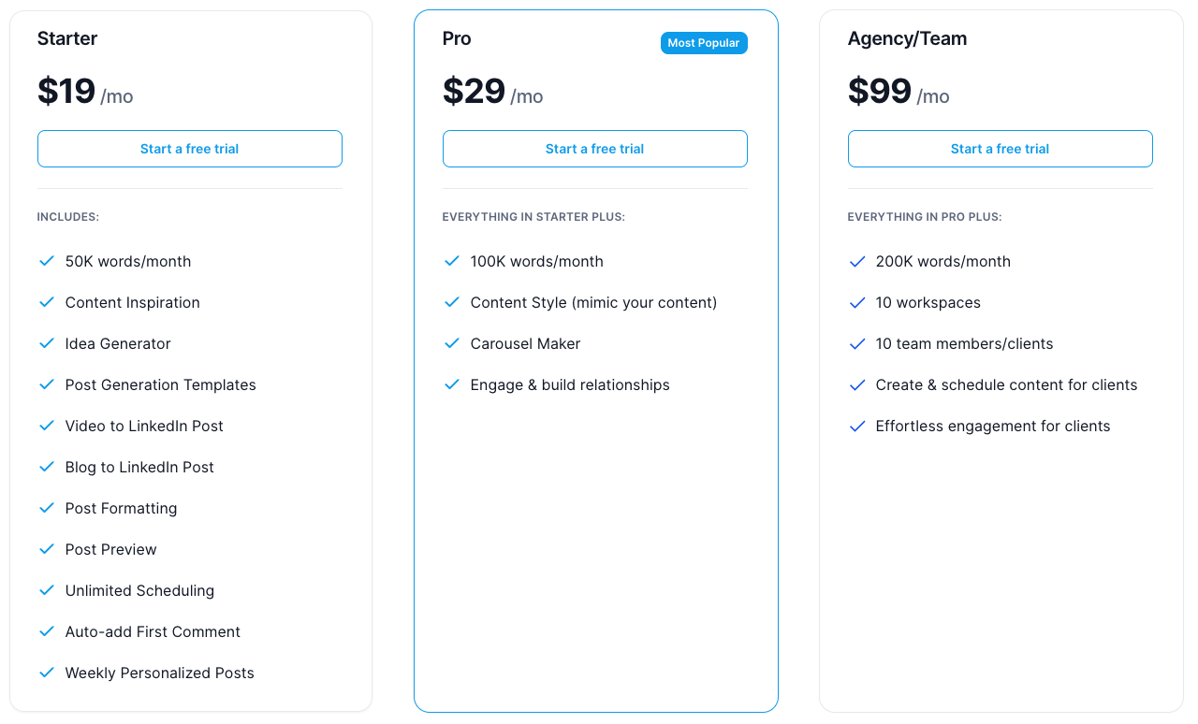Select the Pro plan heading
Screen dimensions: 1198x724
pos(457,38)
